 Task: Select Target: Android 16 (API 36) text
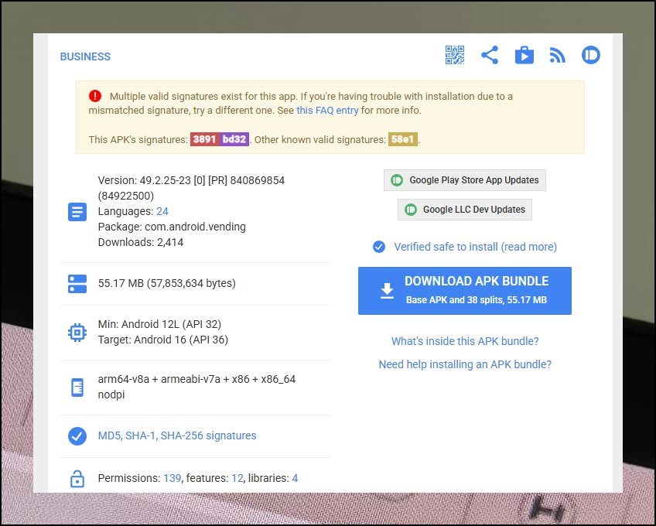[x=163, y=340]
